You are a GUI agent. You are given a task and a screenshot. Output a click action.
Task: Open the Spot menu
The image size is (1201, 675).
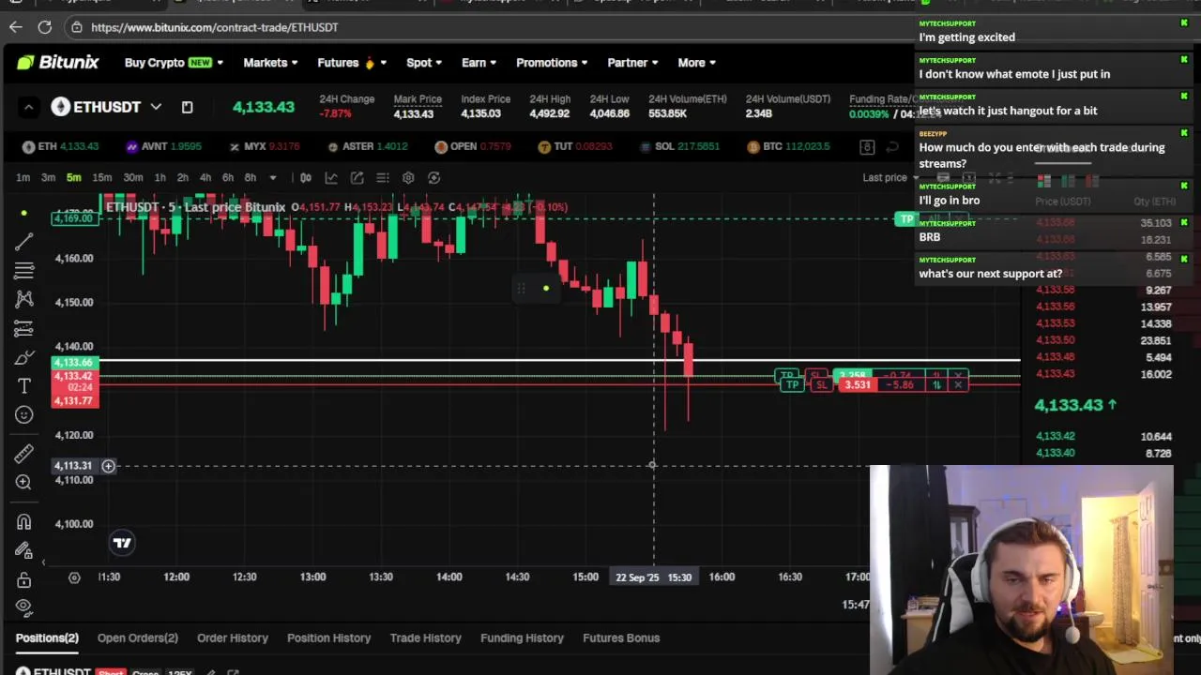point(423,63)
